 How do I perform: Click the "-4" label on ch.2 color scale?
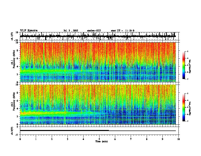[x=187, y=100]
